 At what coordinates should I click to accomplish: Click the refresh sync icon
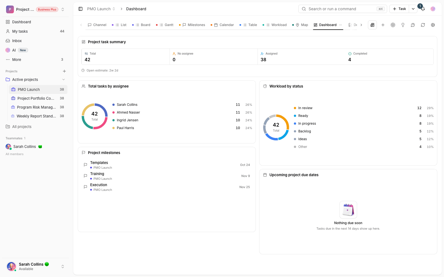tap(423, 25)
